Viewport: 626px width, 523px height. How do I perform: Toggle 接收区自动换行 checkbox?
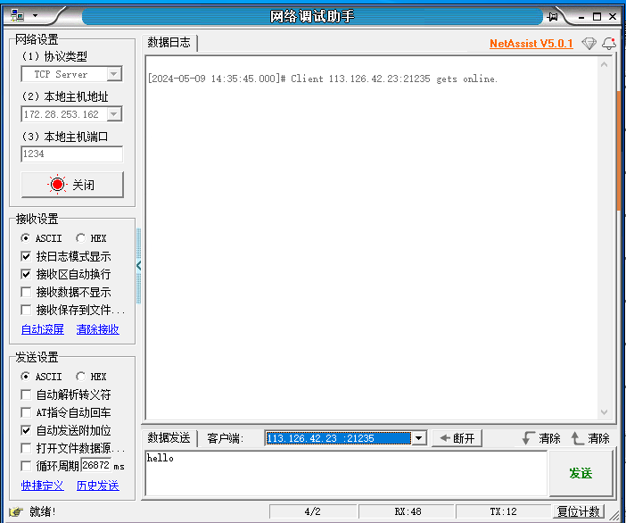tap(26, 274)
